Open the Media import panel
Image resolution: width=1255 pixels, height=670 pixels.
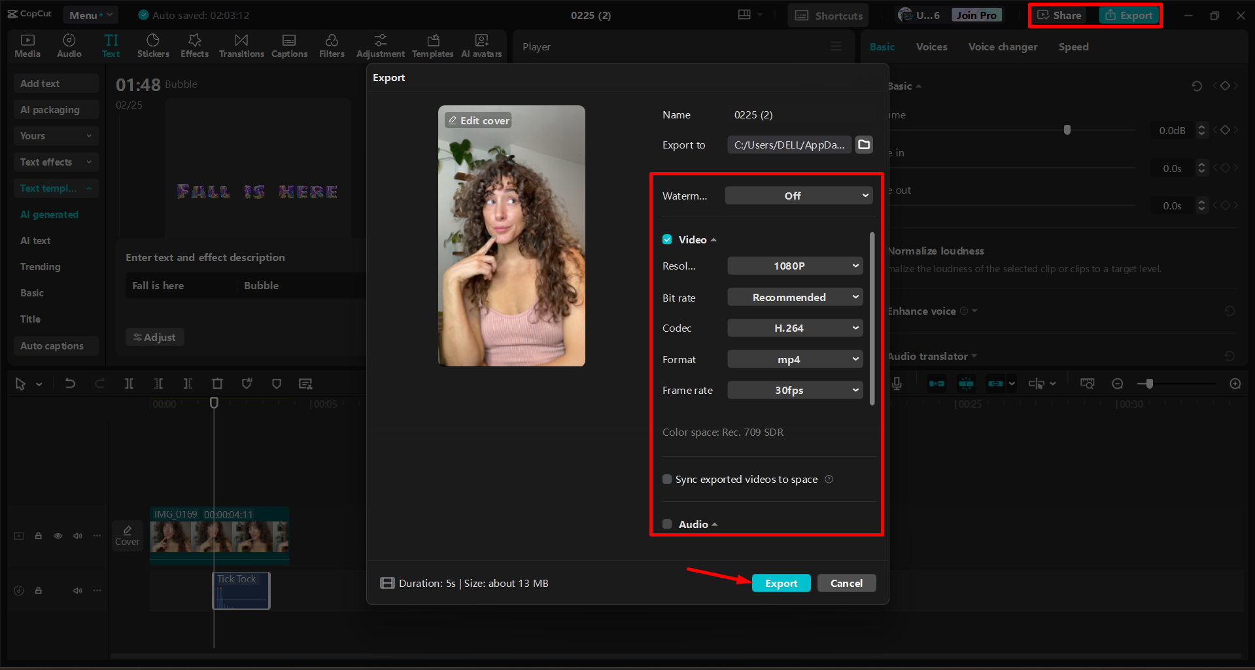pos(27,45)
